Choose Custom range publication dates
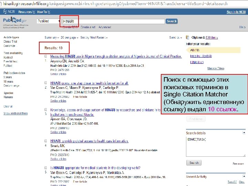 [x=11, y=85]
